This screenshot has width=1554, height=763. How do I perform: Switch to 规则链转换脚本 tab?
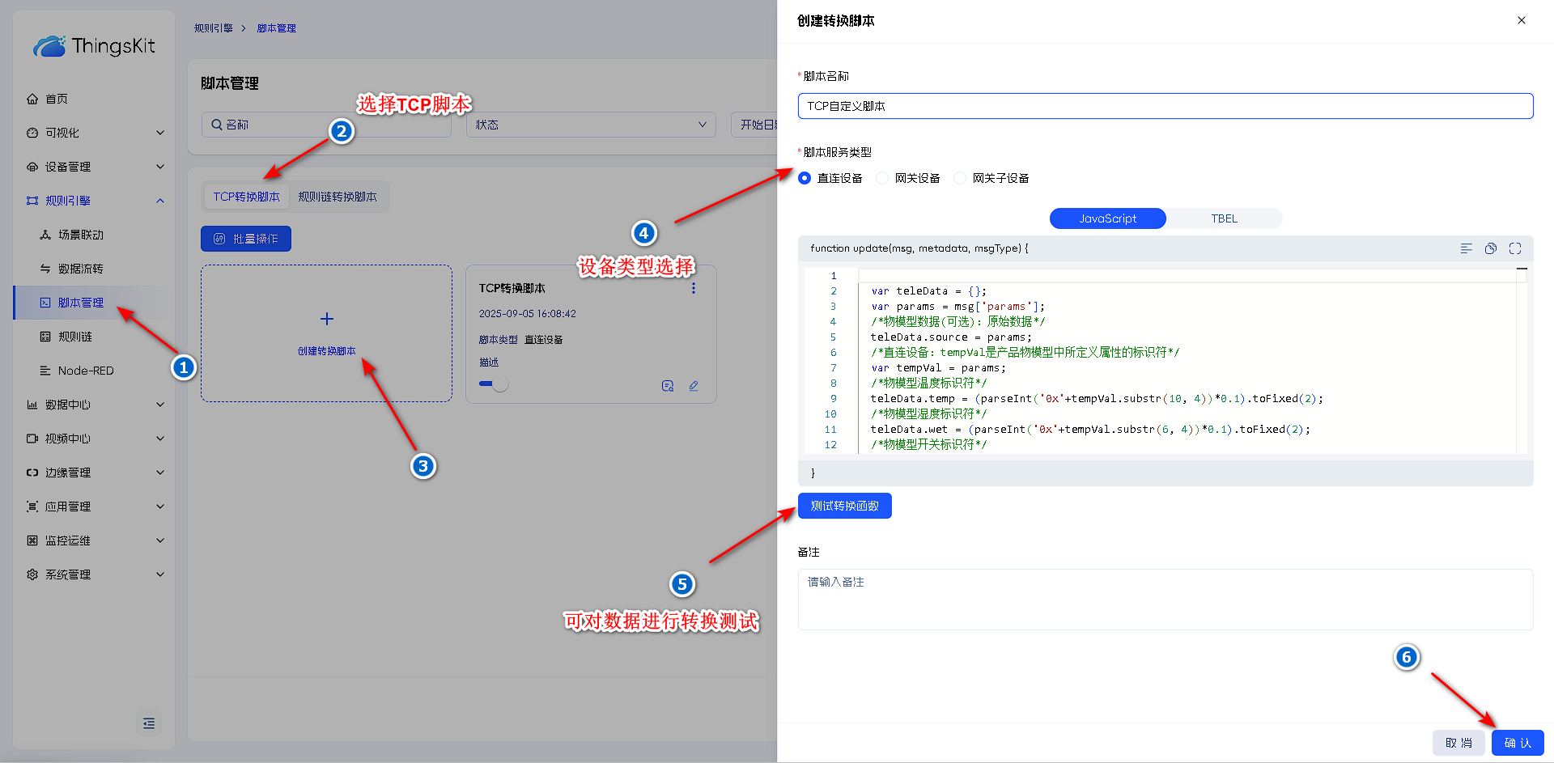point(338,197)
